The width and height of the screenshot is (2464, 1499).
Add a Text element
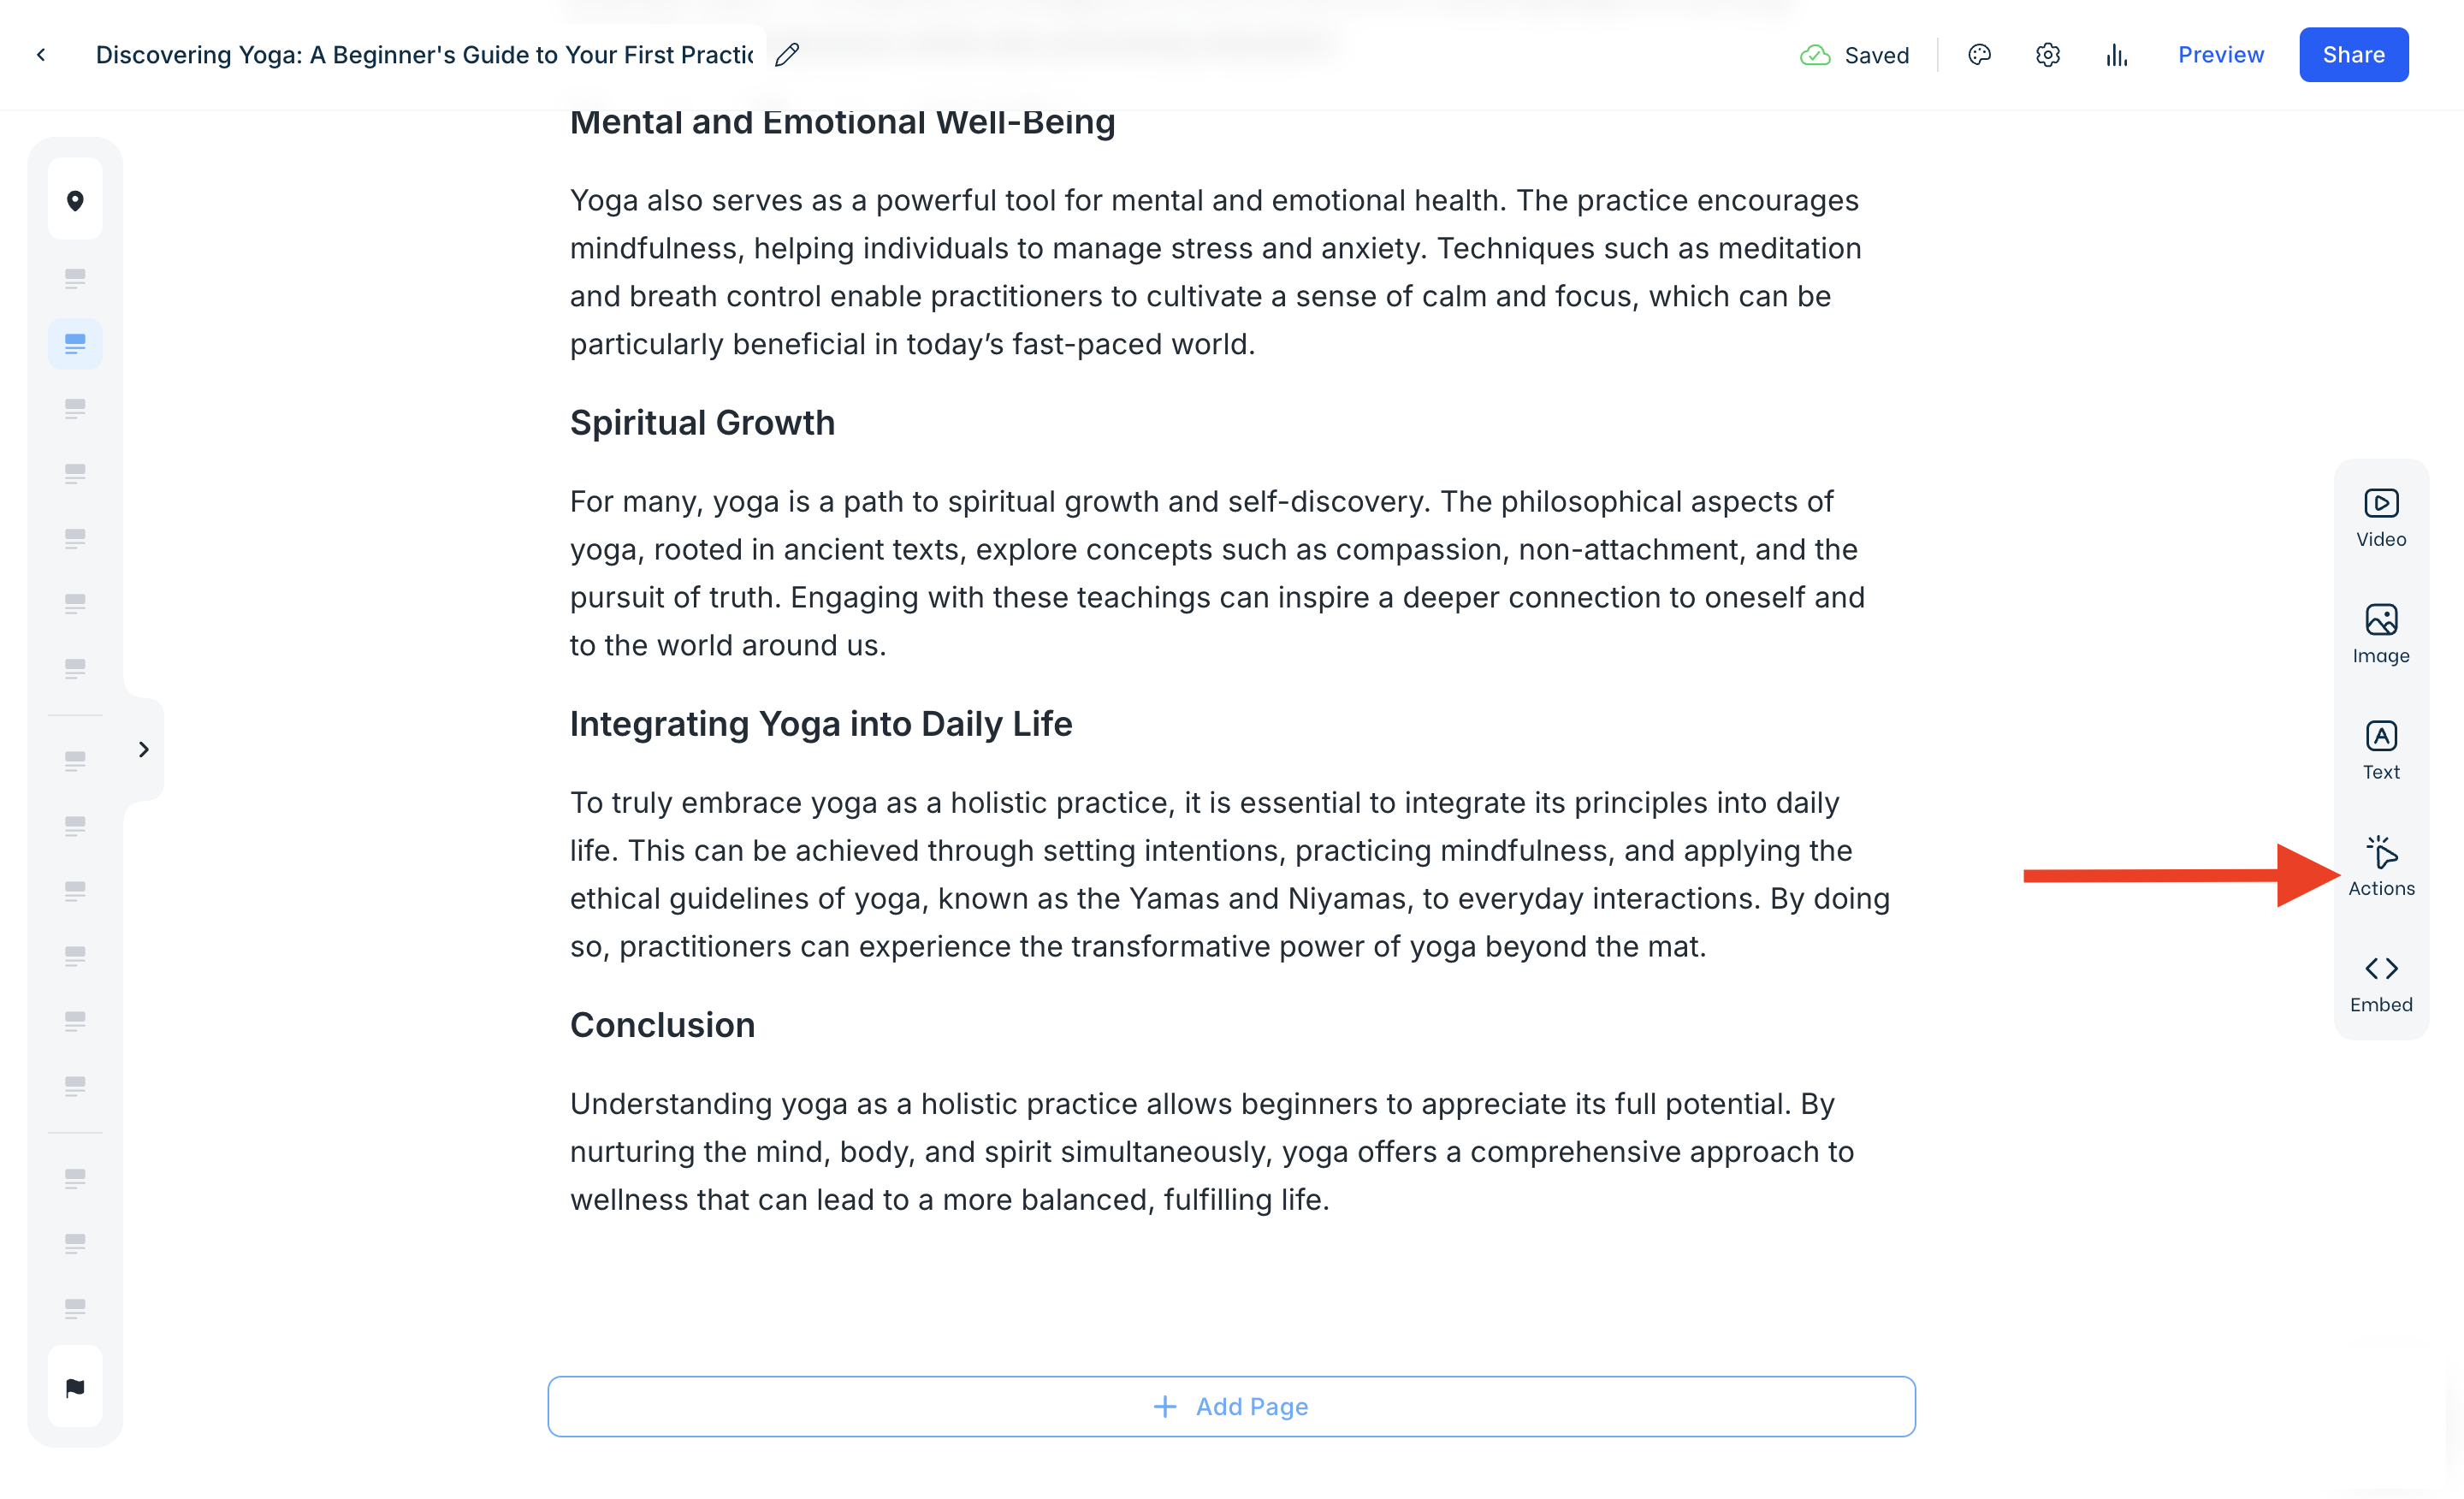(x=2380, y=750)
